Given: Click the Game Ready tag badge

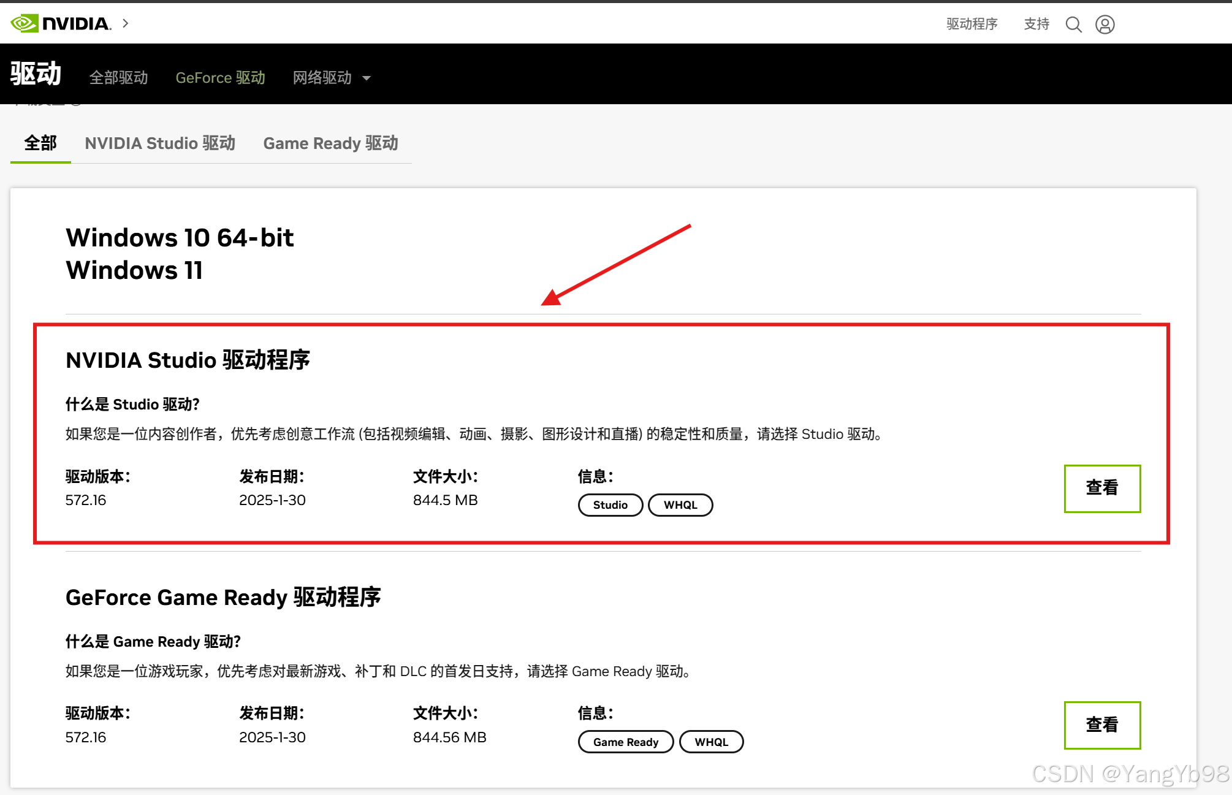Looking at the screenshot, I should tap(626, 742).
